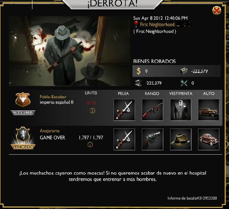Click the Pablo-Escobar player name link
This screenshot has width=229, height=209.
(53, 97)
